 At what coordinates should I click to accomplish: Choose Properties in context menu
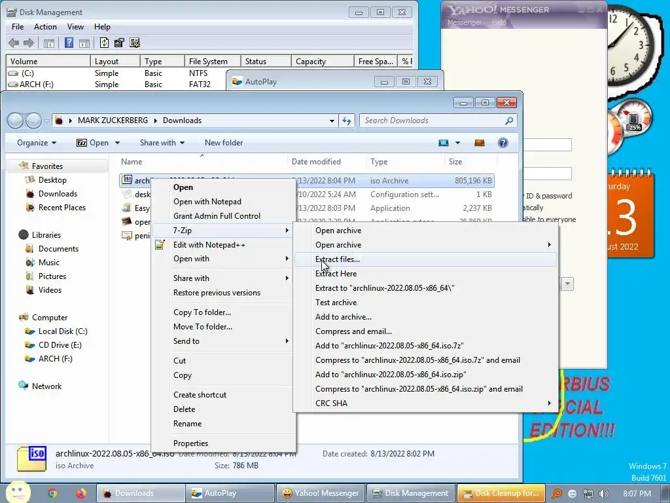tap(222, 443)
